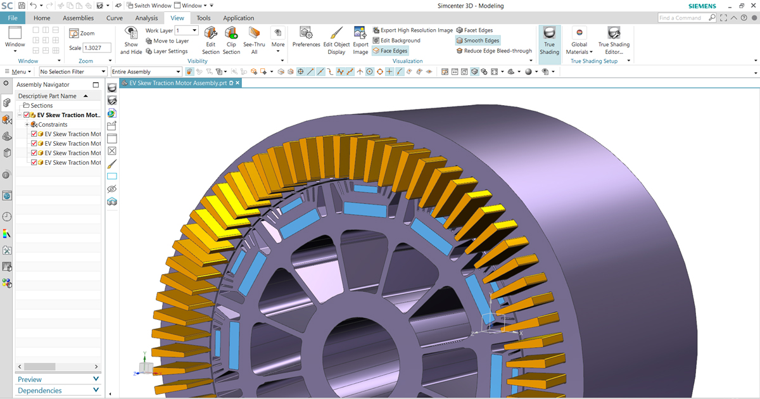Image resolution: width=760 pixels, height=399 pixels.
Task: Switch to the Analysis ribbon tab
Action: point(146,18)
